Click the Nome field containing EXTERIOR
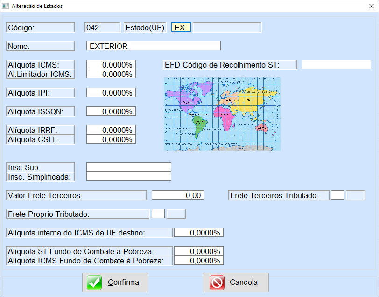The image size is (379, 297). [x=153, y=46]
